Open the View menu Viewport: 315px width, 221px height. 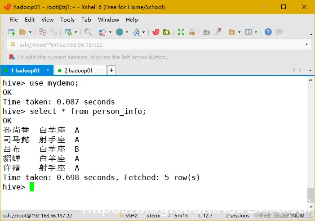[48, 20]
